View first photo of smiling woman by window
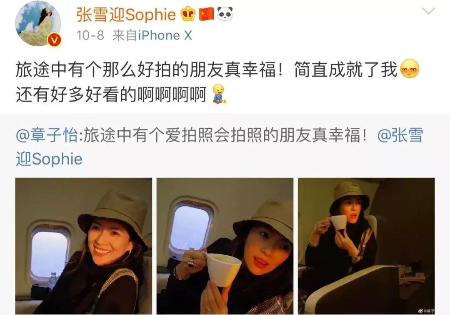Viewport: 450px width, 315px height. click(83, 246)
